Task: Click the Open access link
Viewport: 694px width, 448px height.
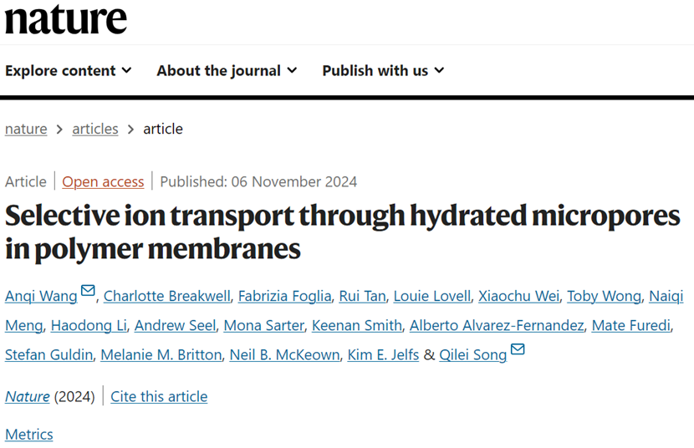Action: (x=103, y=181)
